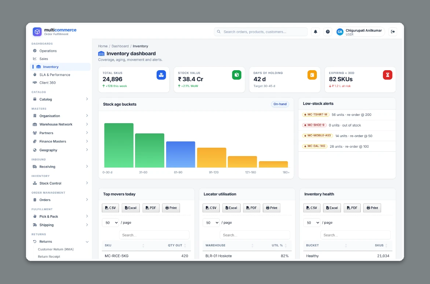The width and height of the screenshot is (430, 284).
Task: Open Inventory health page size dropdown
Action: [312, 223]
